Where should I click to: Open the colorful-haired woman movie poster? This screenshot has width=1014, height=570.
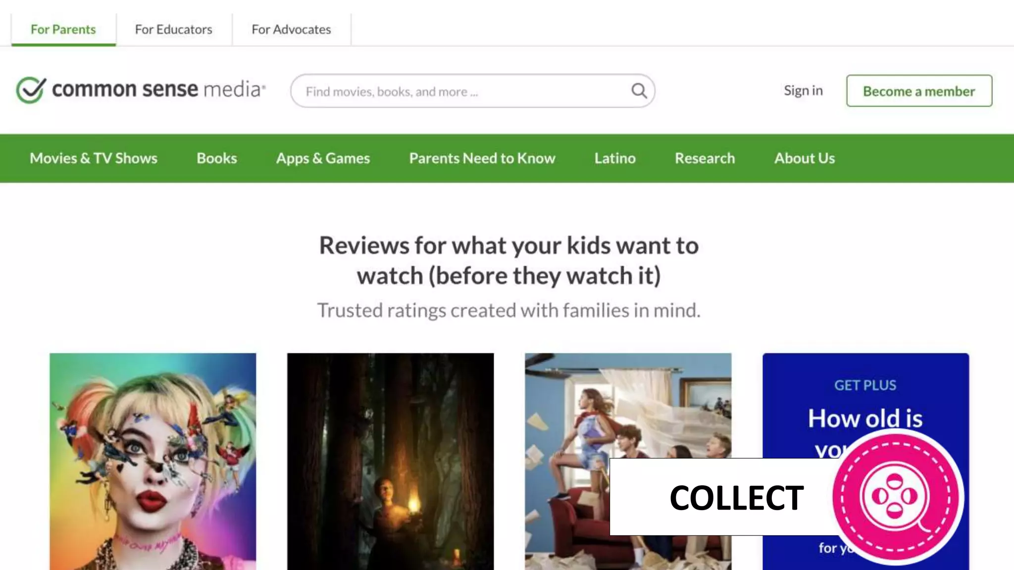coord(153,461)
